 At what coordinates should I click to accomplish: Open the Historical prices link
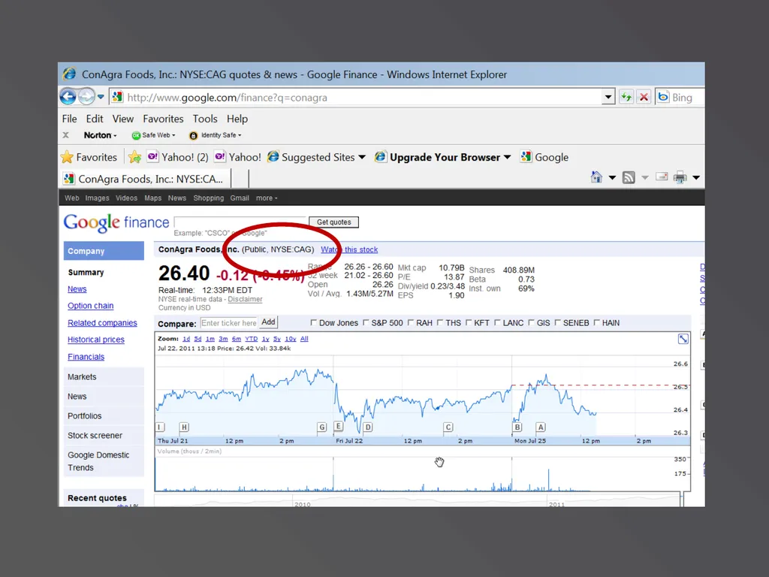click(96, 340)
